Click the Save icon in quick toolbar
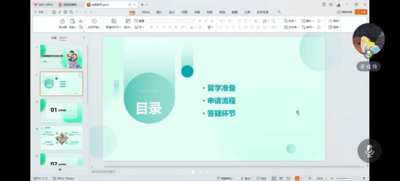Screen dimensions: 400x181 click(54, 12)
